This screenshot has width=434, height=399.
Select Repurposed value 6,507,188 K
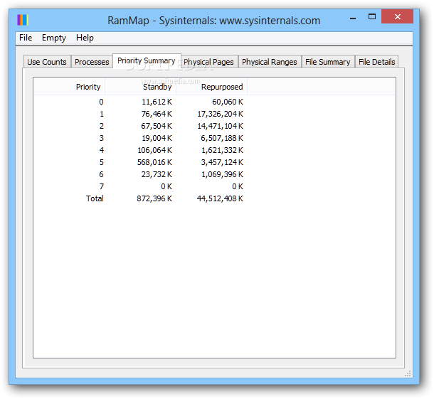tap(222, 138)
